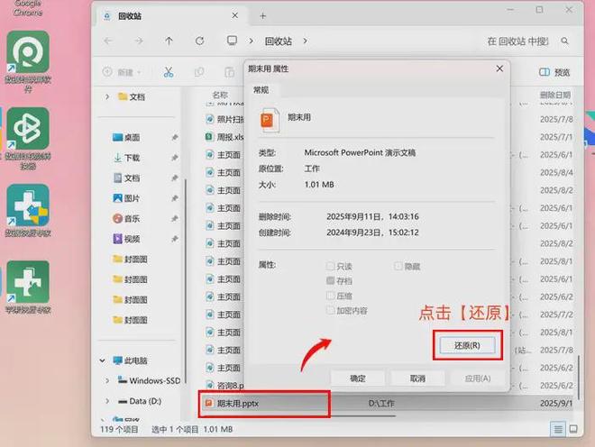Open second green desktop shortcut with hexagon logo
This screenshot has height=447, width=595.
point(28,128)
